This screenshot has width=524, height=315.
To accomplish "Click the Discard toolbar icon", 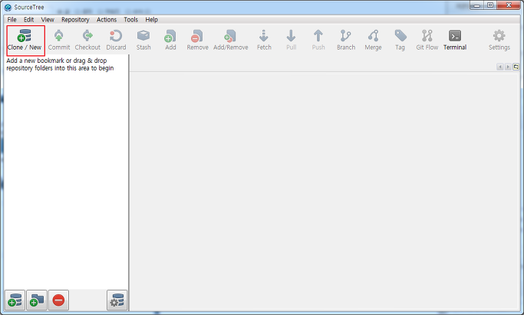I will (x=116, y=36).
